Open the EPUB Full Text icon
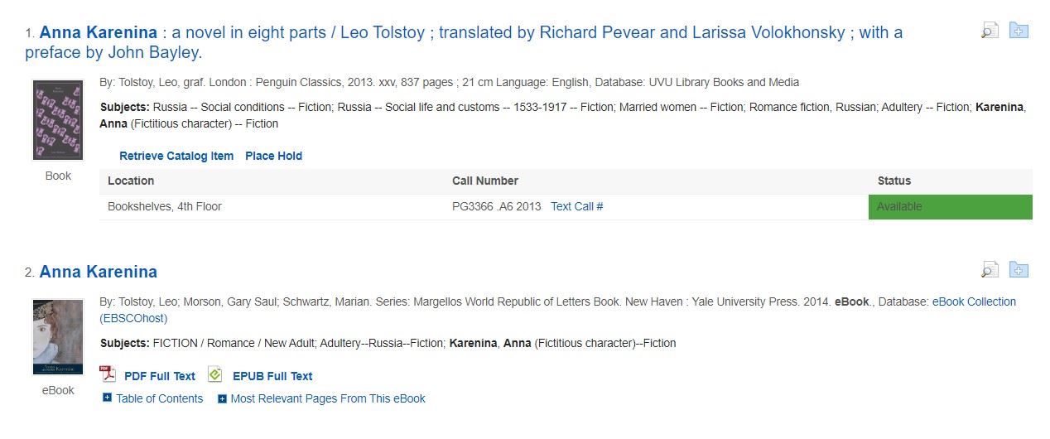The height and width of the screenshot is (439, 1050). 215,374
